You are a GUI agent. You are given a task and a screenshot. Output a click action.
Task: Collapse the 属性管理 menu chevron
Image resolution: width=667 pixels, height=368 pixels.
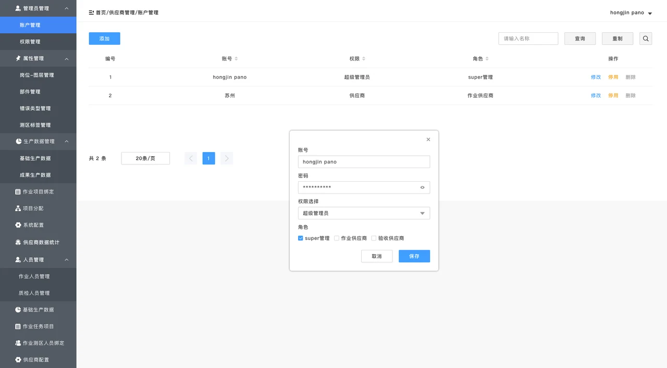67,59
